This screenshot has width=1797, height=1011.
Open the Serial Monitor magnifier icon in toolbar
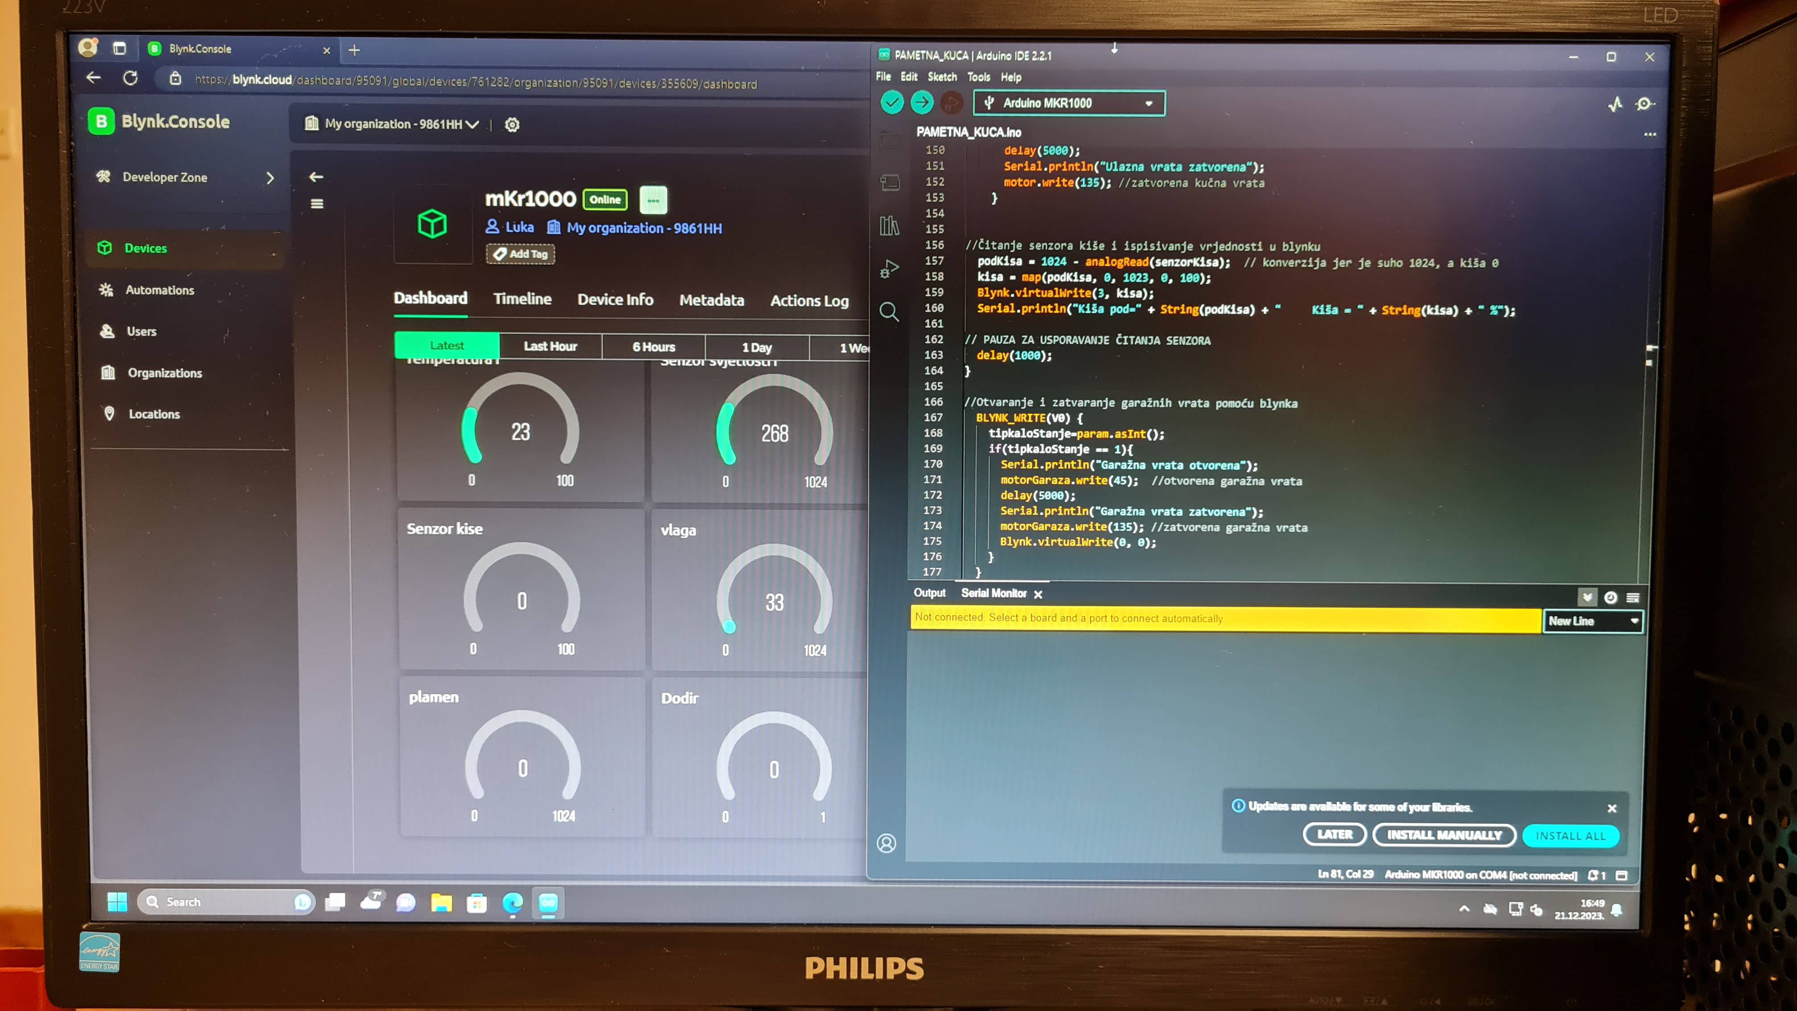(x=1644, y=105)
